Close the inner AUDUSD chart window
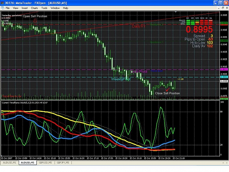This screenshot has height=172, width=229. [227, 8]
